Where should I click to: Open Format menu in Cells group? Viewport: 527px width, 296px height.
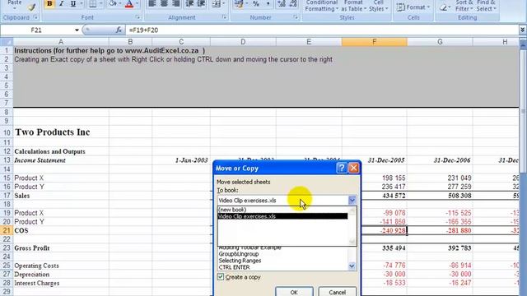413,7
